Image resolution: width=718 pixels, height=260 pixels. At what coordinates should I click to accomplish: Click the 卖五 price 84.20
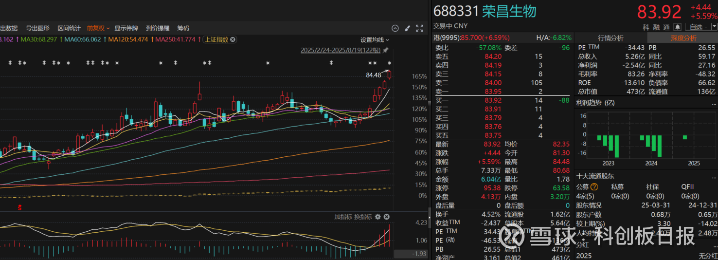(x=493, y=56)
